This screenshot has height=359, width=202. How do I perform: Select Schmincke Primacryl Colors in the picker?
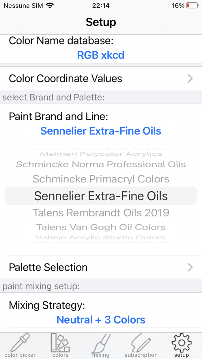(101, 179)
